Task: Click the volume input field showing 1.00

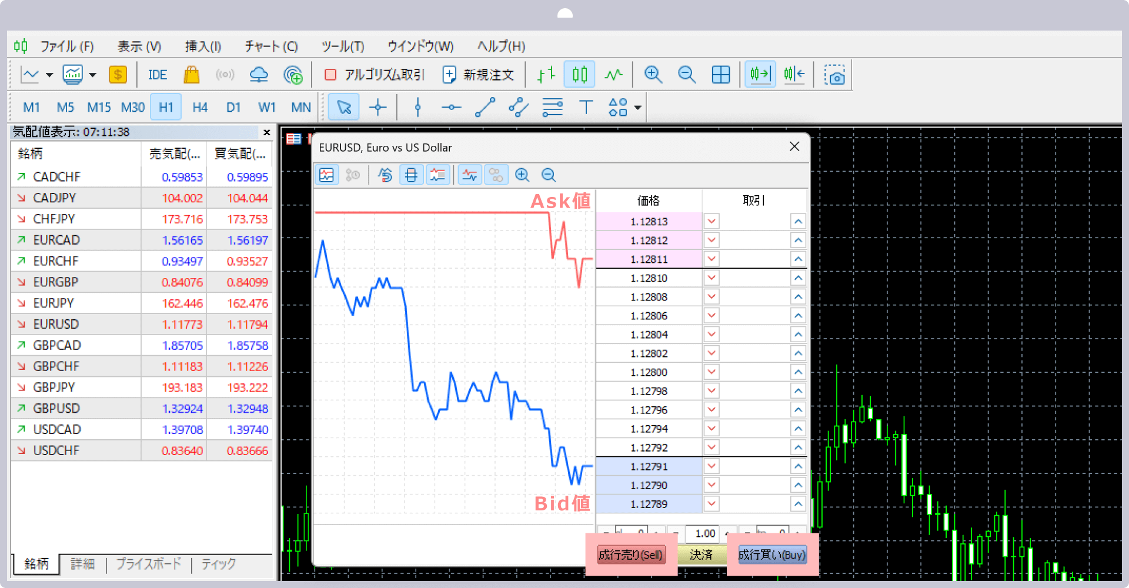Action: point(704,533)
